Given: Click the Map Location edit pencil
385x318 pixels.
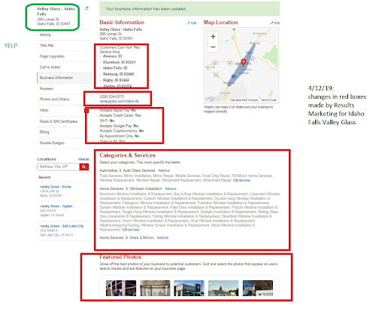Looking at the screenshot, I should coord(274,23).
